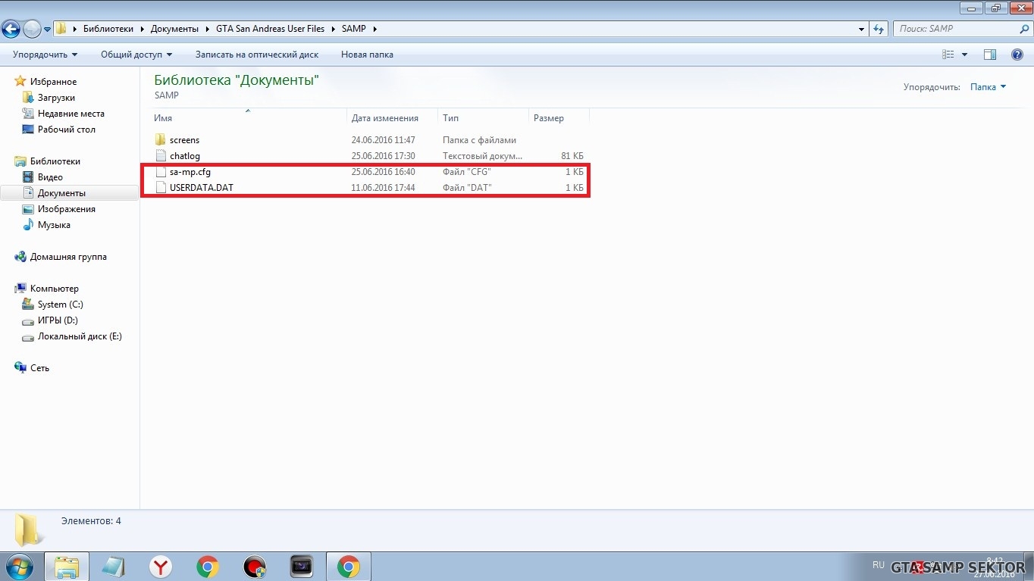This screenshot has height=581, width=1034.
Task: Toggle the preview pane icon
Action: 989,55
